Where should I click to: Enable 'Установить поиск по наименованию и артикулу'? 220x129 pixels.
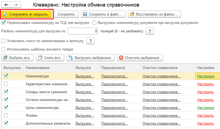(x=3, y=41)
